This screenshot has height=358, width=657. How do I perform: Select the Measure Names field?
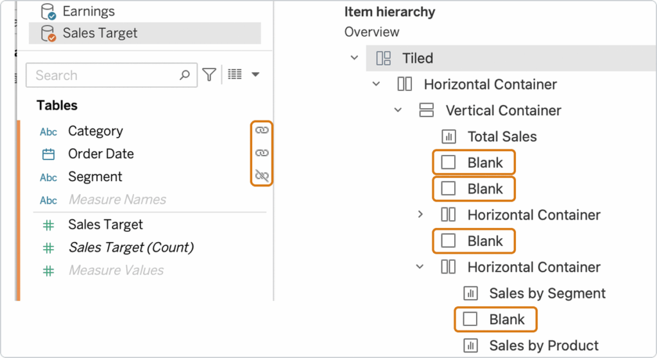[117, 199]
